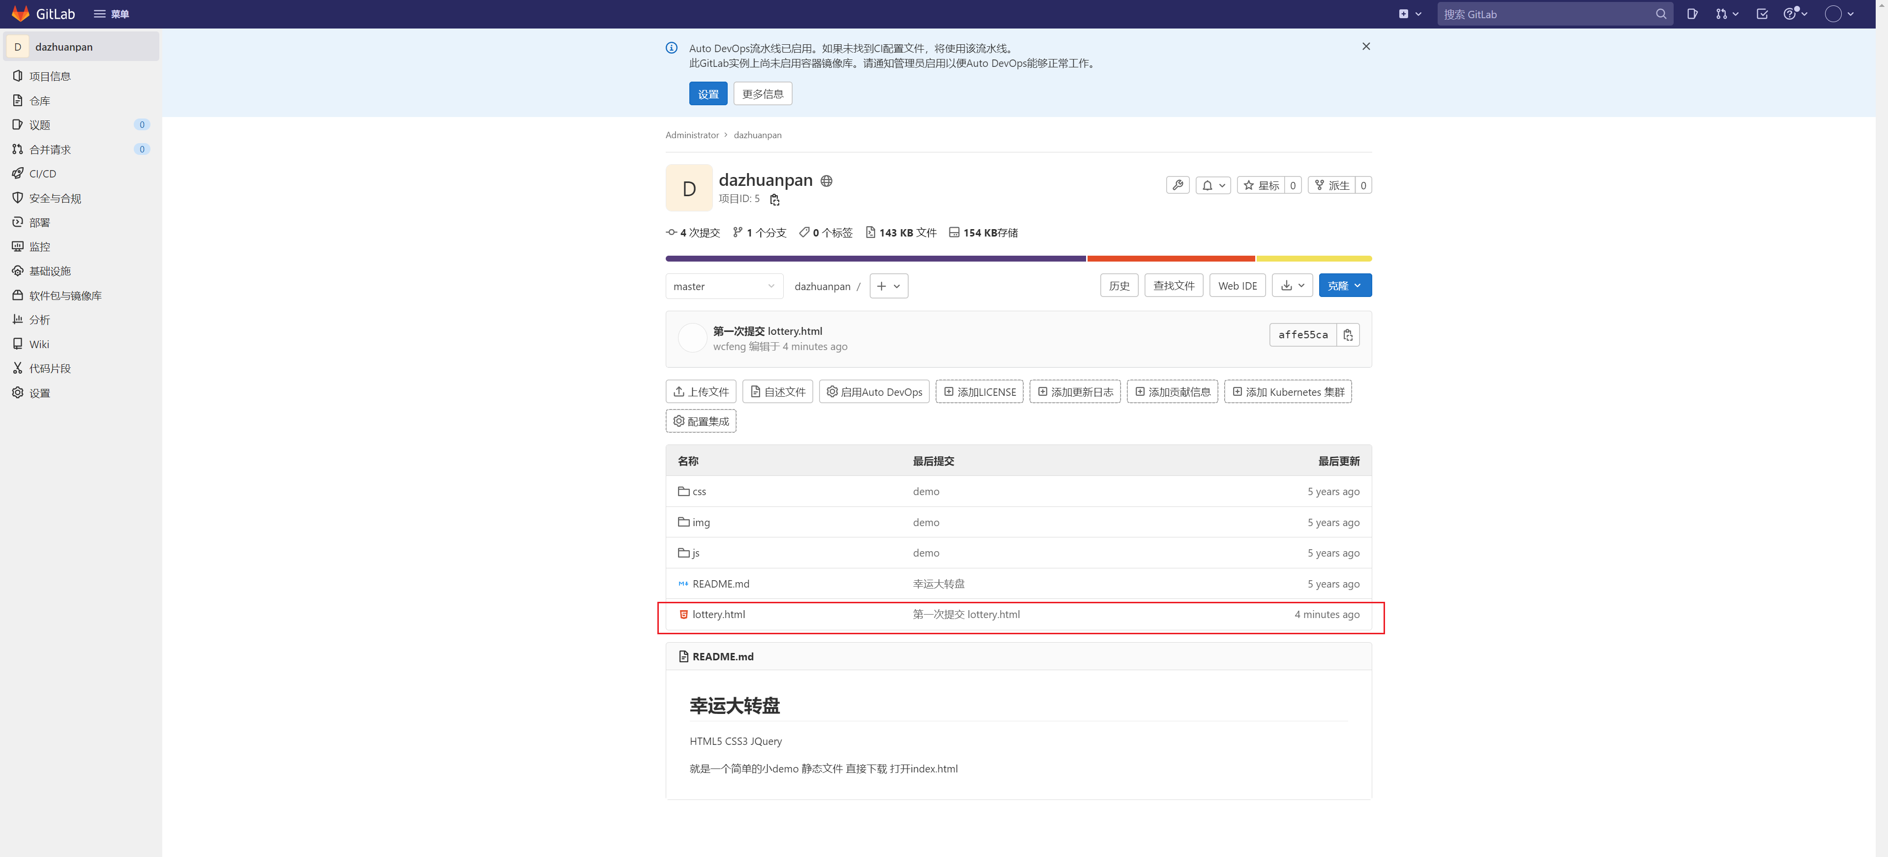
Task: Click 启用Auto DevOps button
Action: (x=874, y=391)
